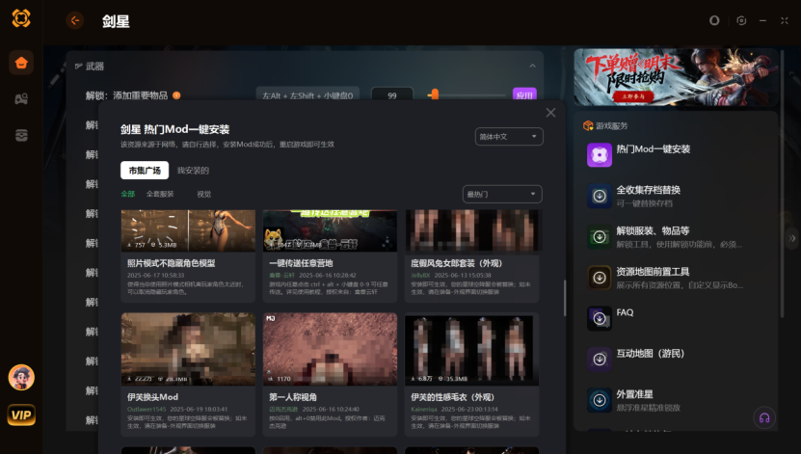The image size is (801, 454).
Task: Expand the right side panel arrow
Action: (793, 238)
